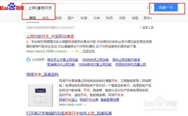Click suggestion 移动上网功能升级版
The width and height of the screenshot is (188, 116).
[x=126, y=60]
